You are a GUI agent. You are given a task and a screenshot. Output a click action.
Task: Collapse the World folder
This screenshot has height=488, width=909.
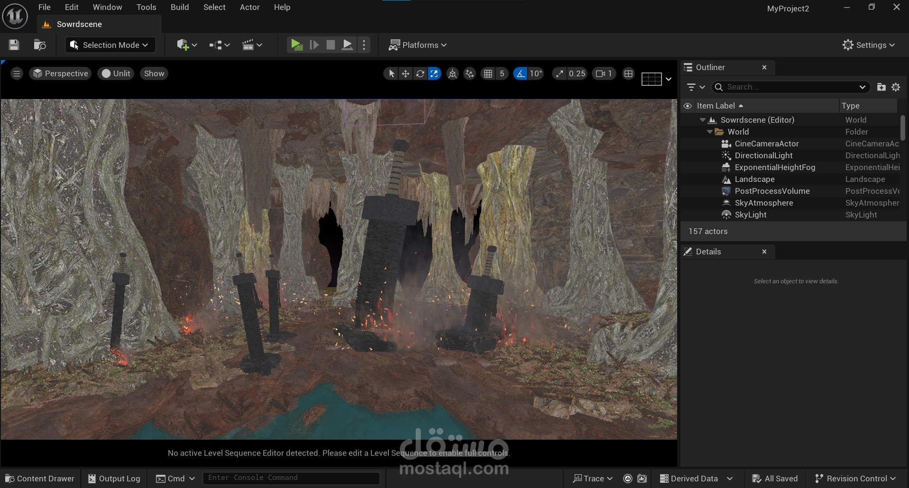tap(710, 132)
